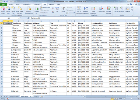Viewport: 140px width, 100px height.
Task: Expand the formula bar
Action: 139,18
